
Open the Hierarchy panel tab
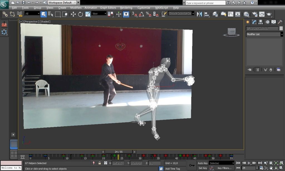[261, 22]
